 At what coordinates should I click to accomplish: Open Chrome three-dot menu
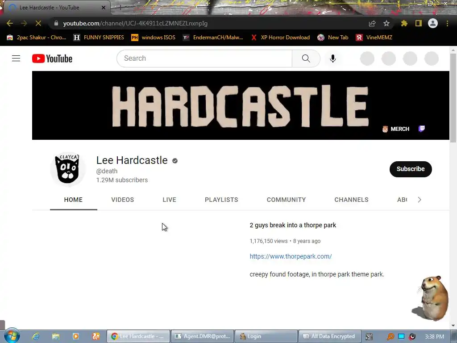click(447, 23)
